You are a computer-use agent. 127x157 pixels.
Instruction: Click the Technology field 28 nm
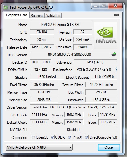pyautogui.click(x=42, y=40)
